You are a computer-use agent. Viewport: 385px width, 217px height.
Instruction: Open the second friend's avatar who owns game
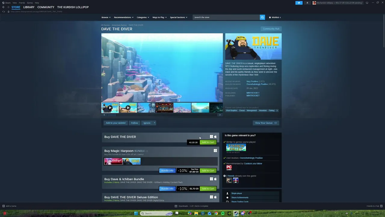(236, 180)
